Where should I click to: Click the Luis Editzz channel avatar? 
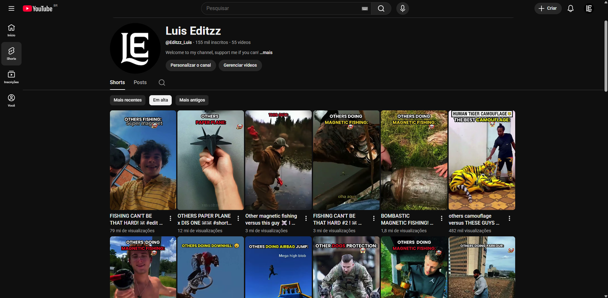(135, 48)
